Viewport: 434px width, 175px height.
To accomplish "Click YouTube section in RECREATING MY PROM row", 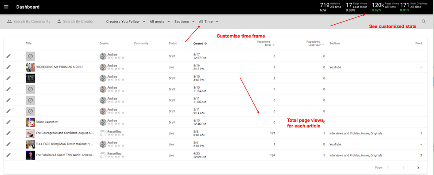I will 335,67.
